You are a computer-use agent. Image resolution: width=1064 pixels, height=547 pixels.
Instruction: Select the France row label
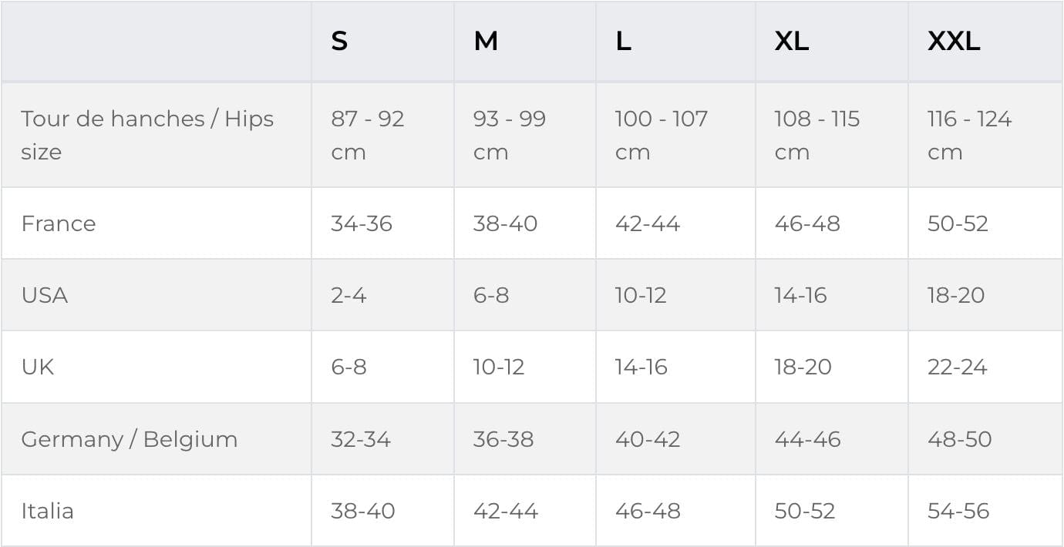coord(59,223)
